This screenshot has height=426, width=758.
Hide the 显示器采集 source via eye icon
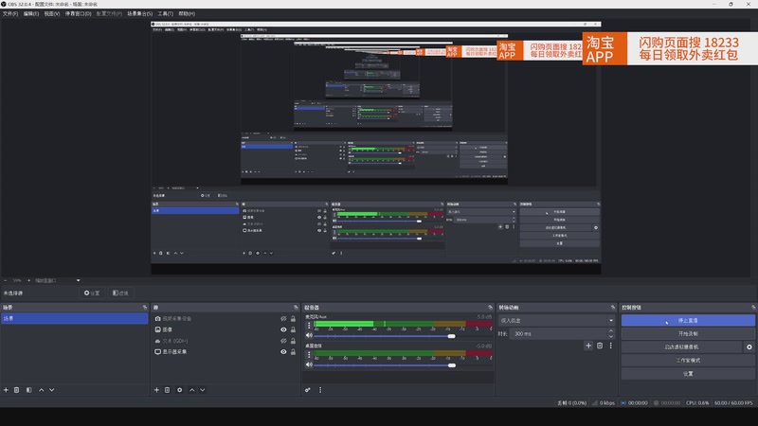point(283,352)
